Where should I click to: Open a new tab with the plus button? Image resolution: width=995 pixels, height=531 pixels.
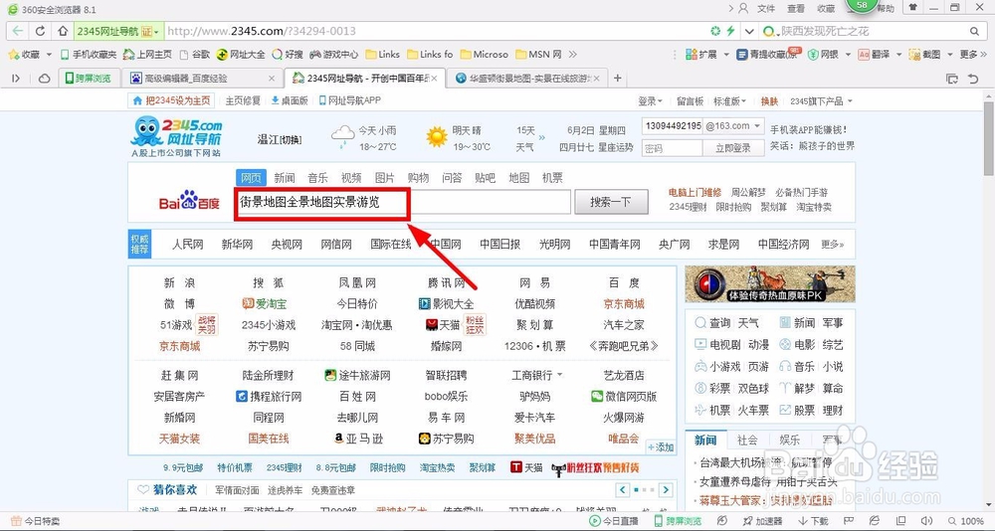point(617,78)
